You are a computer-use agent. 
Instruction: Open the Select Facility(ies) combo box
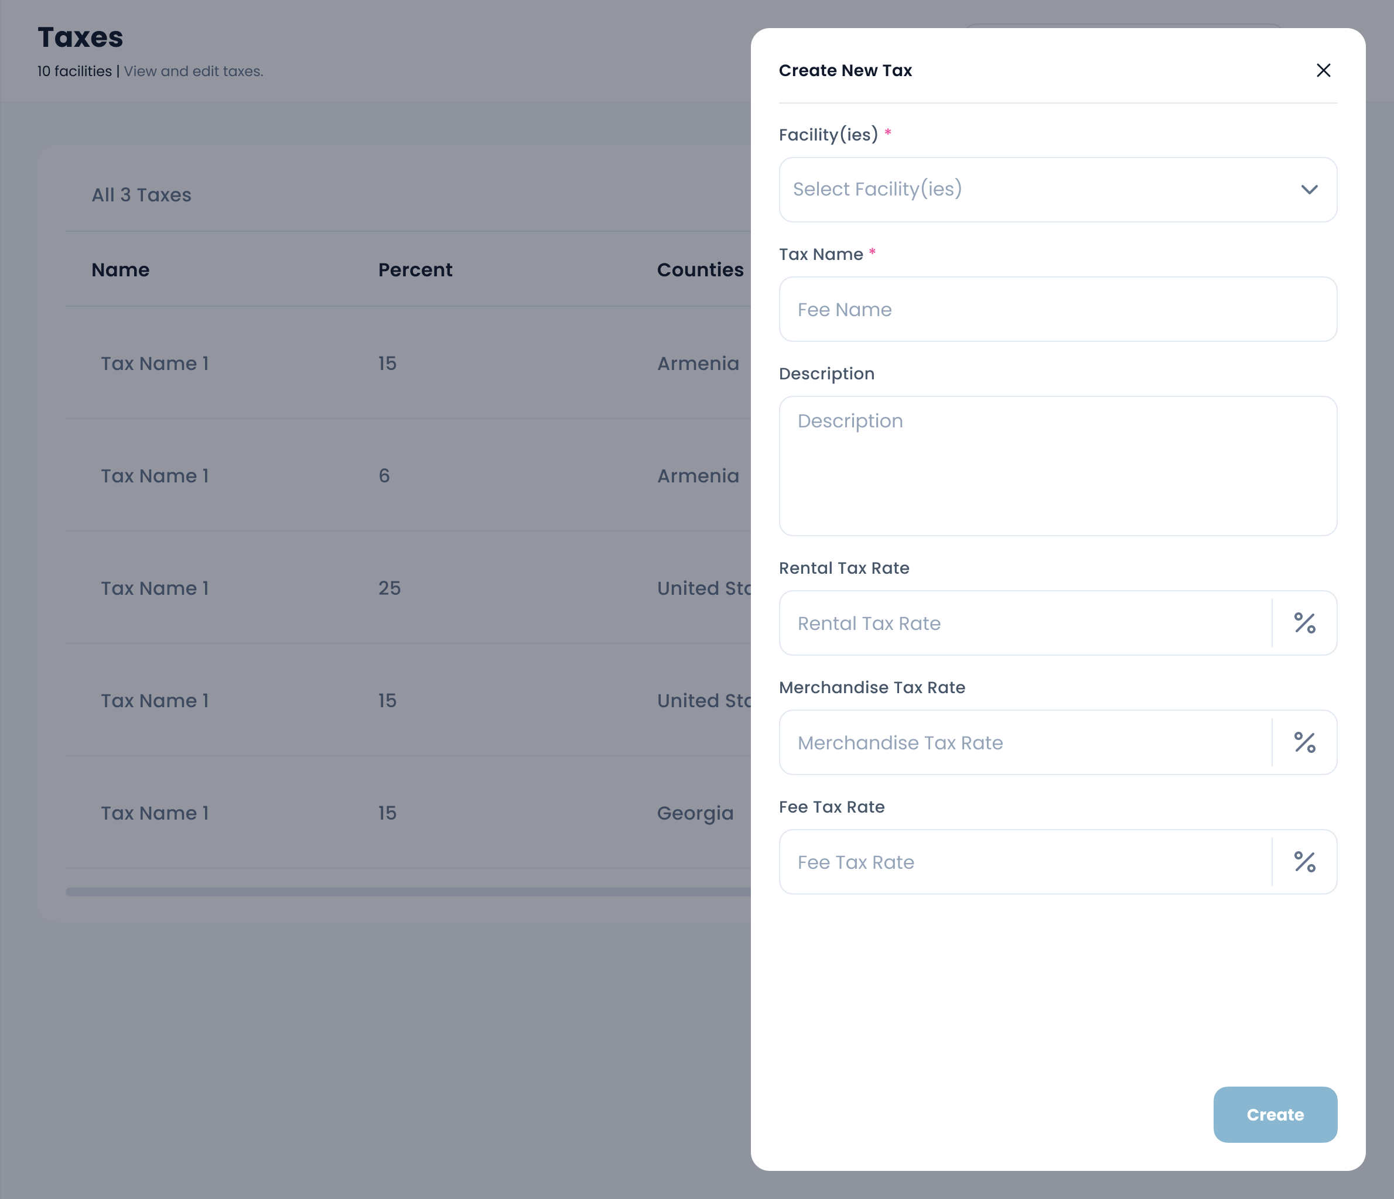coord(1036,190)
